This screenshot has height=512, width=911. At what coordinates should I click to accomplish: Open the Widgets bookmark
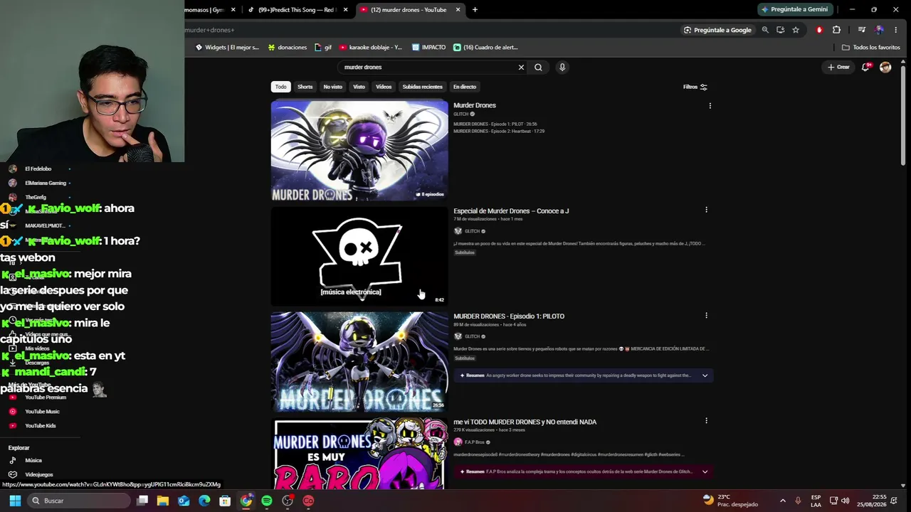(x=227, y=48)
